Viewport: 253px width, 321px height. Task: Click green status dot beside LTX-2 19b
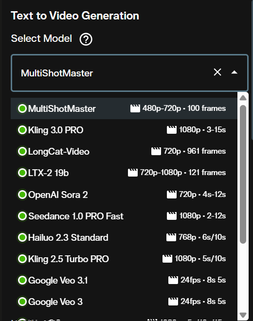(x=22, y=173)
